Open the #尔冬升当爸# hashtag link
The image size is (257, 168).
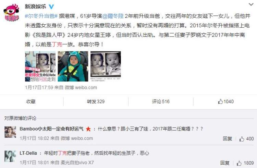[41, 16]
